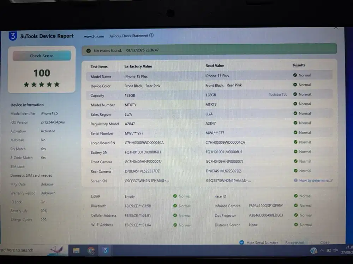Screen dimensions: 353x264
Task: Click the Logic Board SN Normal check icon
Action: click(295, 142)
